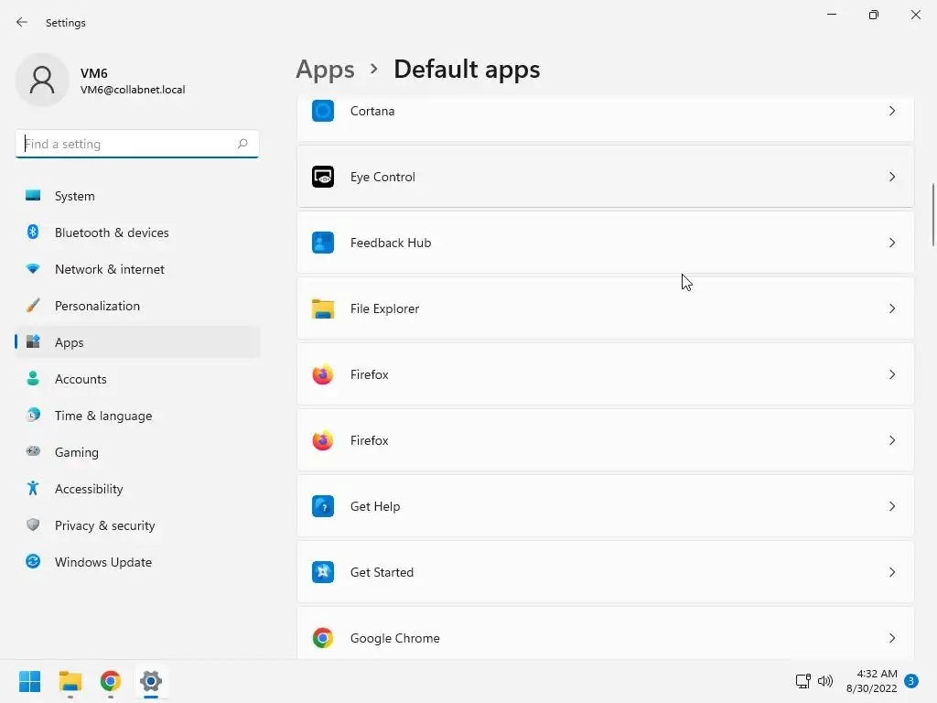Select the Apps category in sidebar
This screenshot has width=937, height=703.
137,342
